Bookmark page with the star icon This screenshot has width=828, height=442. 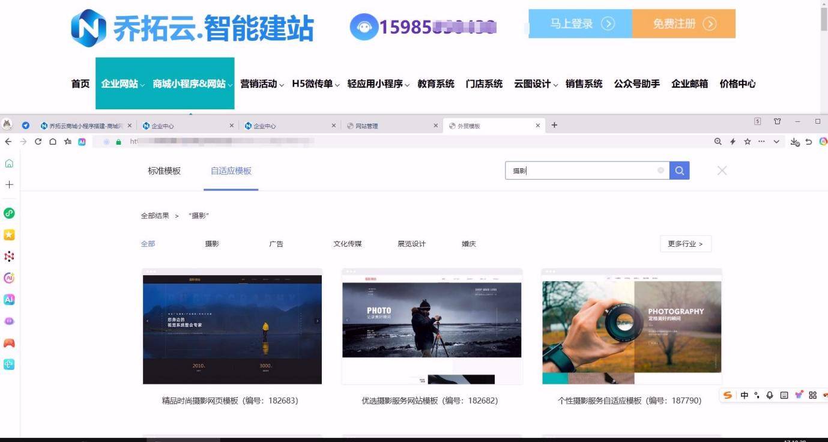(x=748, y=142)
